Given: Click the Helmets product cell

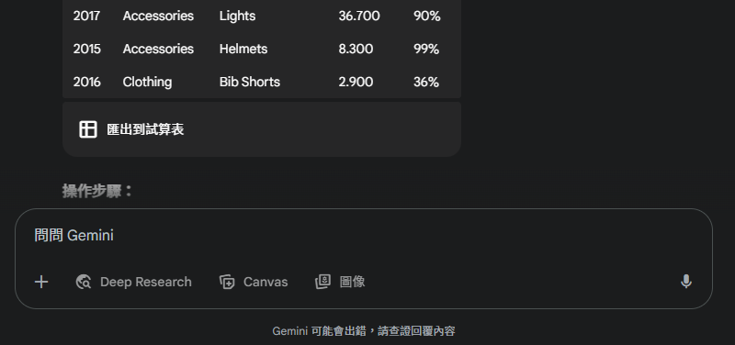Looking at the screenshot, I should 243,49.
